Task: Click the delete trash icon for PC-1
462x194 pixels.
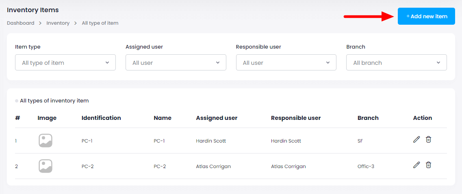Action: pos(428,140)
